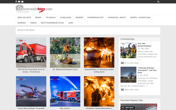The height and width of the screenshot is (110, 176).
Task: Open link Großfeuer Gewerbekomplex in
Action: point(99,108)
